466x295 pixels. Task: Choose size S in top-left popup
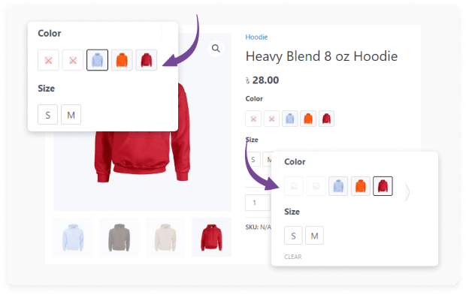(47, 115)
